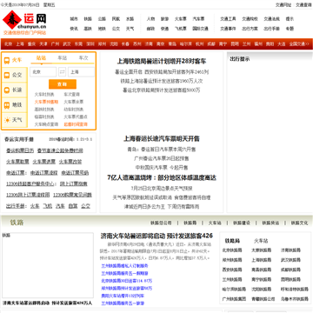Open 交通工具 in header nav
313x313 pixels.
[x=228, y=19]
